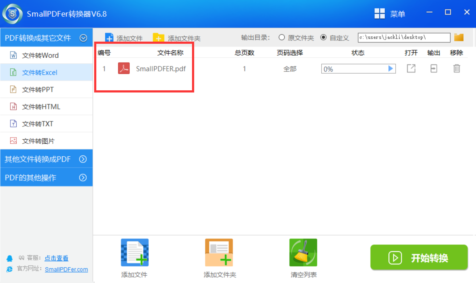Click the 添加文件夹 label under the bottom icon

220,275
